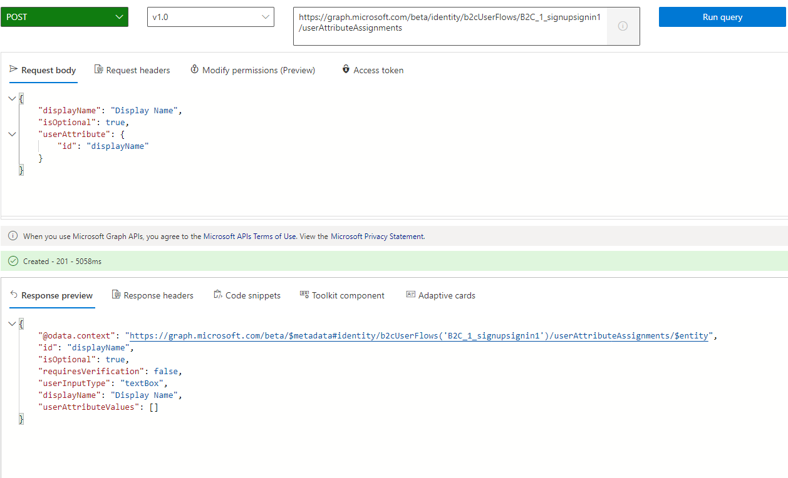Click the Request headers document icon
The width and height of the screenshot is (788, 478).
click(x=98, y=69)
